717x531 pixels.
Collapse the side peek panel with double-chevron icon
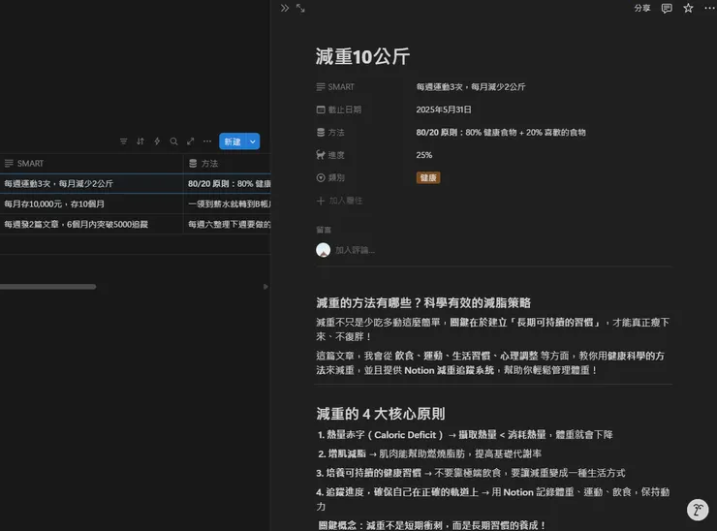[x=285, y=8]
